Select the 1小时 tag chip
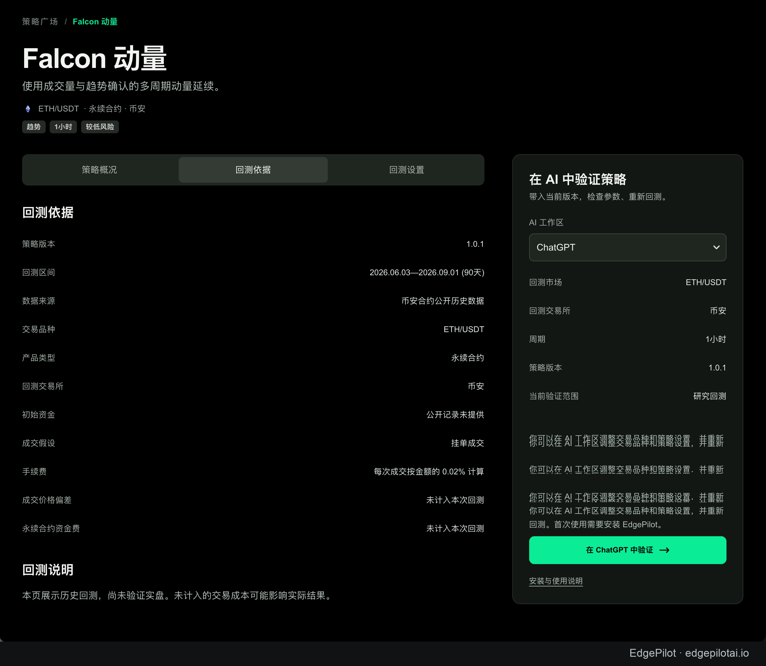This screenshot has height=666, width=766. pyautogui.click(x=63, y=127)
